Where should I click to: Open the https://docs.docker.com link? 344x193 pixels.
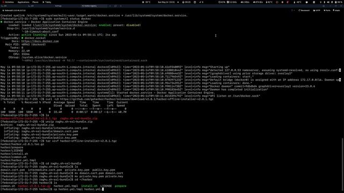[x=40, y=41]
